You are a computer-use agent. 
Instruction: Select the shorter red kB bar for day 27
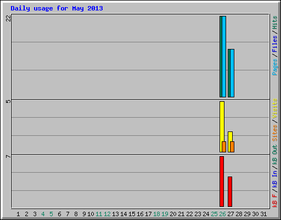point(230,192)
